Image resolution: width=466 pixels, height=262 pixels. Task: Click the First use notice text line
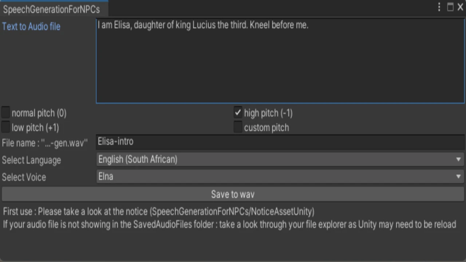[158, 211]
